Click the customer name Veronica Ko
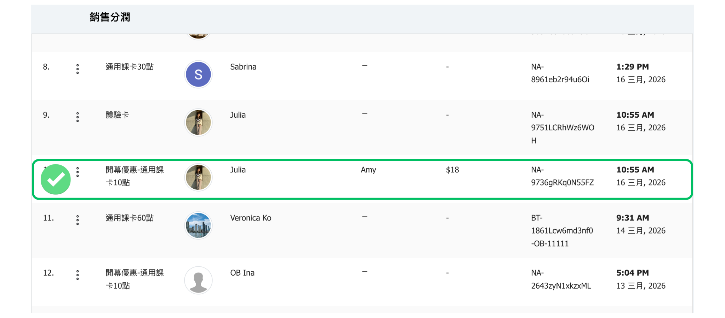 pyautogui.click(x=251, y=218)
